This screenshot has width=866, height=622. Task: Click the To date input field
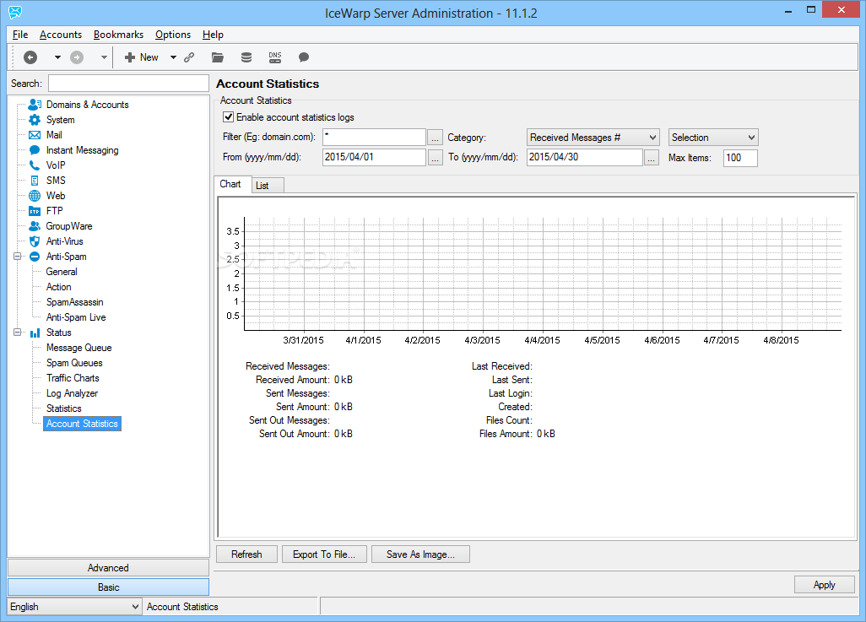[x=585, y=158]
